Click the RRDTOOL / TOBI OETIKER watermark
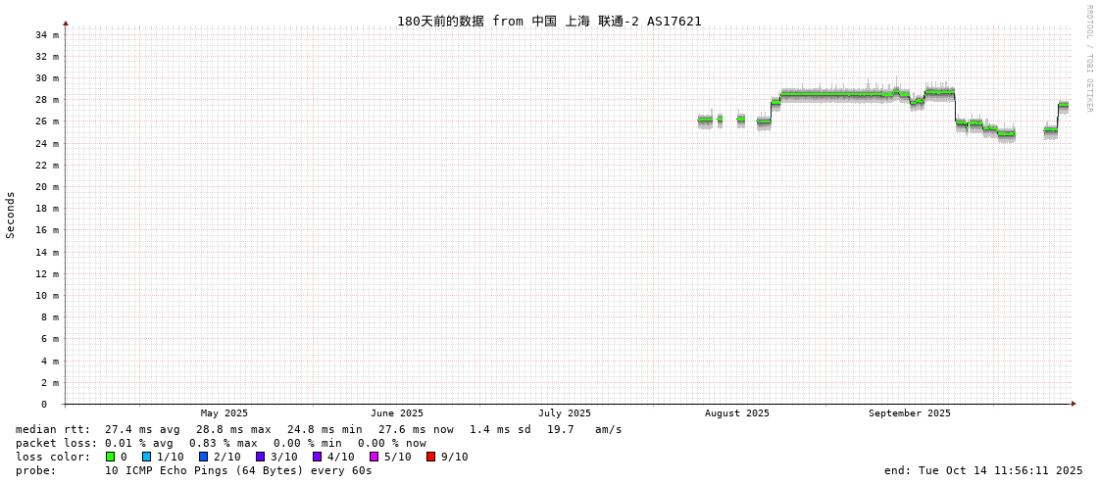Image resolution: width=1099 pixels, height=484 pixels. (1089, 59)
